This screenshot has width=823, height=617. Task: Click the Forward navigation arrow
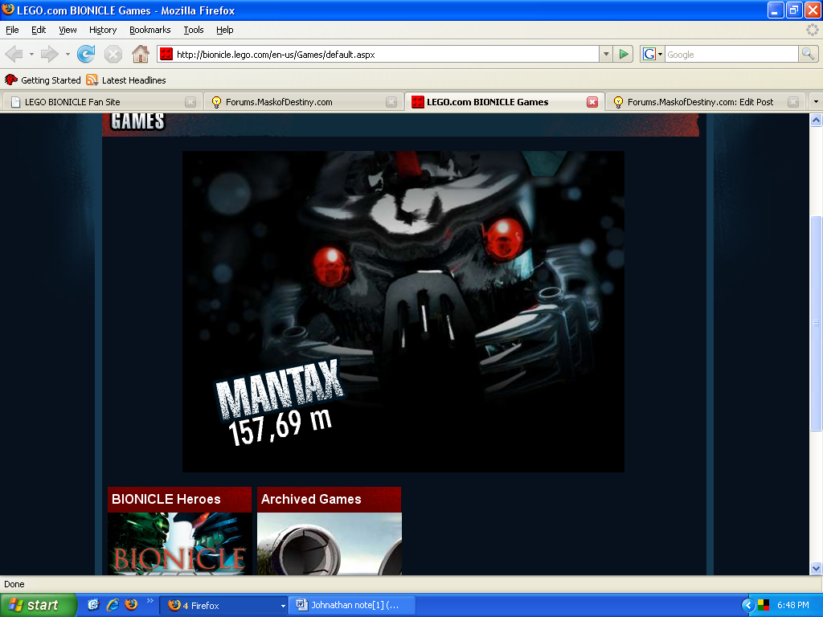click(49, 54)
